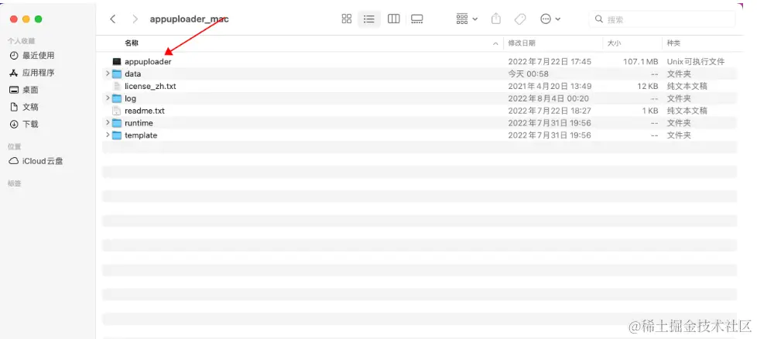Viewport: 757px width, 339px height.
Task: Select the log folder name
Action: point(130,98)
